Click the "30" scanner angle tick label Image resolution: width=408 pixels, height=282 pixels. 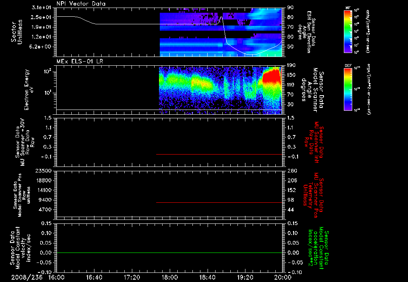pyautogui.click(x=290, y=105)
